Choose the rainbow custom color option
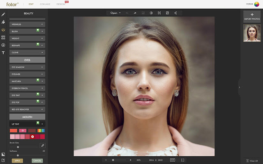The image size is (263, 164). pyautogui.click(x=41, y=130)
